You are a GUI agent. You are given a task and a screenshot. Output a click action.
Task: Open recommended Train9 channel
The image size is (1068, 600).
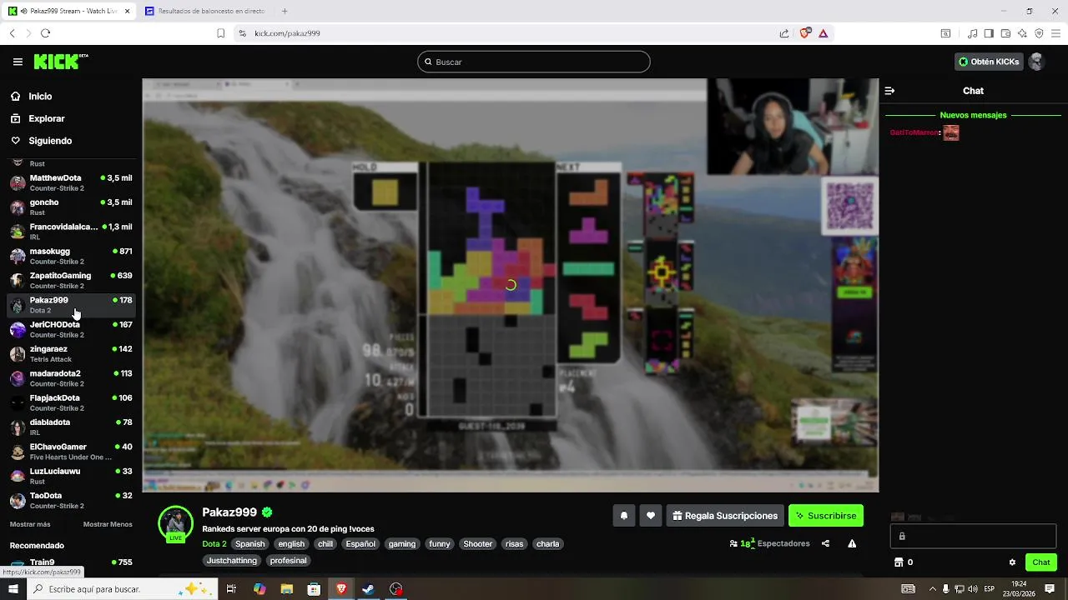point(70,564)
